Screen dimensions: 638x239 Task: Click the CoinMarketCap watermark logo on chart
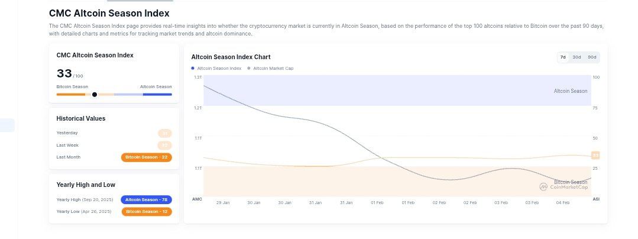(563, 186)
